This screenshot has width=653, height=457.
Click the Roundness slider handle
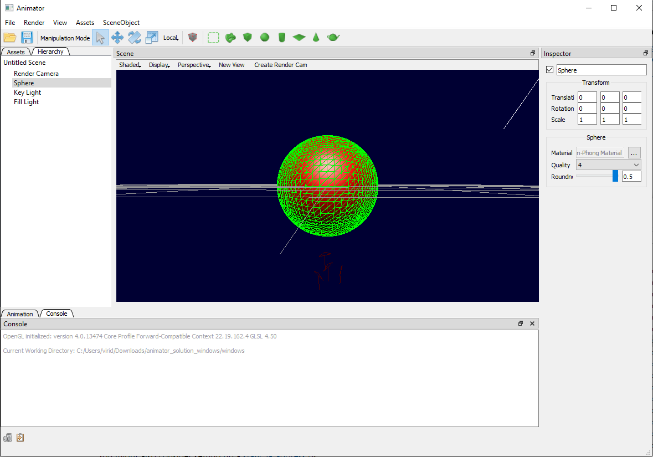615,176
